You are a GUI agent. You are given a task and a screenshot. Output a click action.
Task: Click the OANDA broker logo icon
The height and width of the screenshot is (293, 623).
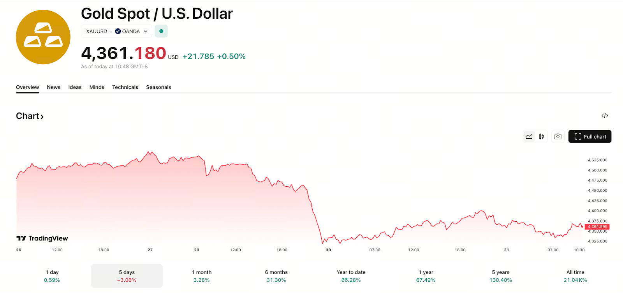pyautogui.click(x=118, y=31)
